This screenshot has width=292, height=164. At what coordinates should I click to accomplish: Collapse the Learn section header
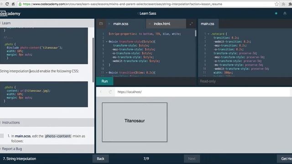(47, 23)
